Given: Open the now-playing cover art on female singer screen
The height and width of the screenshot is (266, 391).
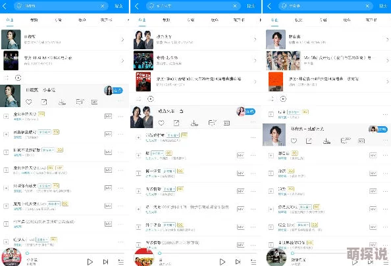Looking at the screenshot, I should point(11,257).
